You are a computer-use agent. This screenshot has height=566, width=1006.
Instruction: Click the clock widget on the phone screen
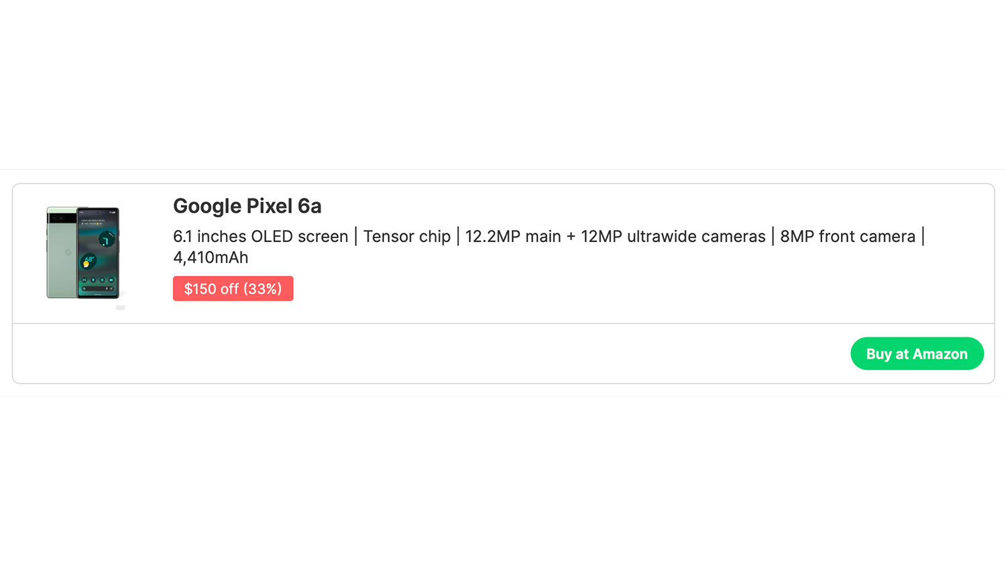(x=106, y=239)
